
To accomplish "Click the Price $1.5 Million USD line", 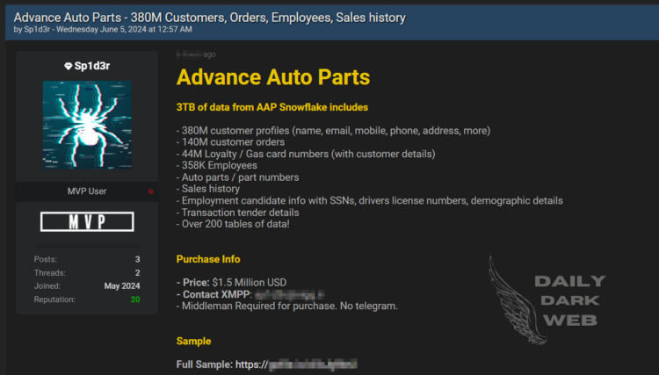I will tap(231, 282).
